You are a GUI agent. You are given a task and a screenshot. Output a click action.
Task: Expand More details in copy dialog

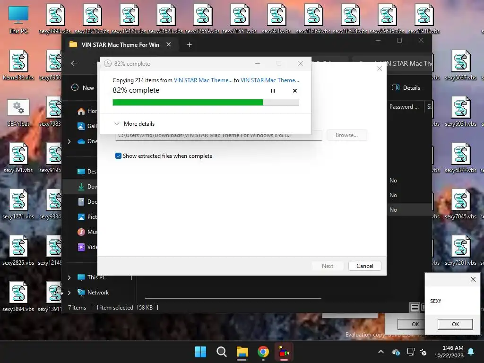point(134,124)
